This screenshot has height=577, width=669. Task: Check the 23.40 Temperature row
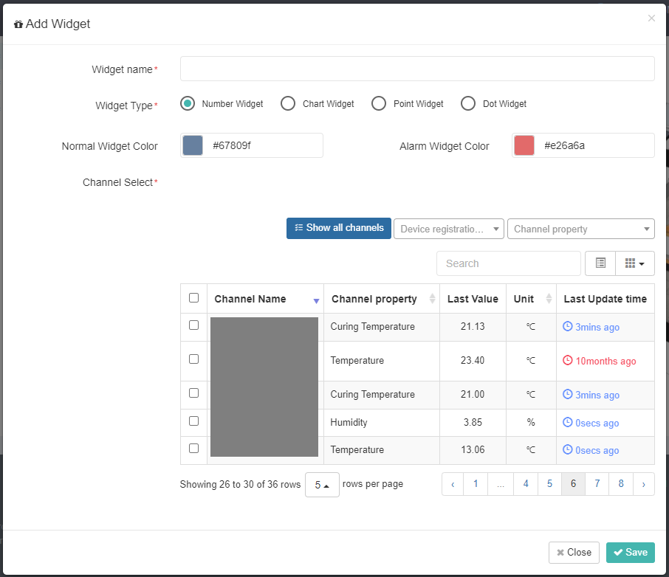click(x=193, y=359)
